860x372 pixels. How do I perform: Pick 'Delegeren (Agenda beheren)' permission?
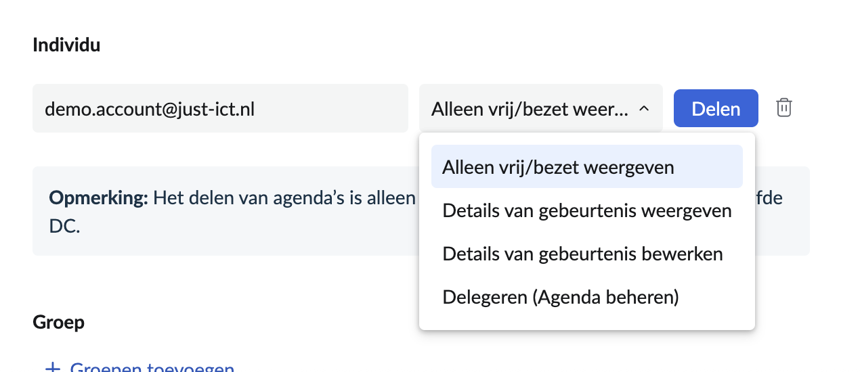[560, 297]
